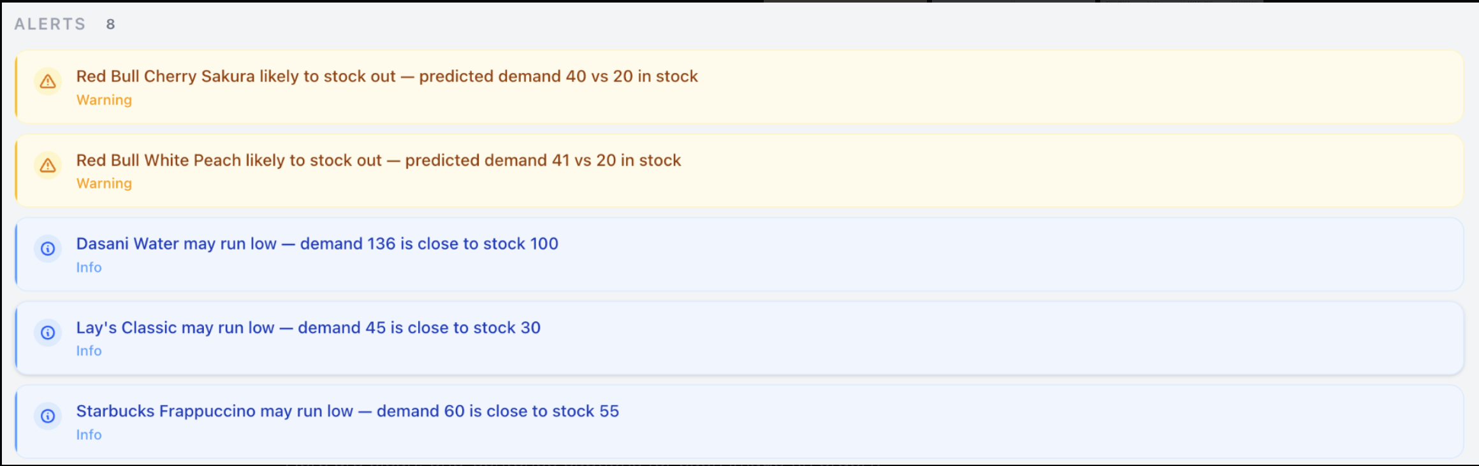The width and height of the screenshot is (1479, 466).
Task: Click info icon beside Dasani Water alert
Action: [48, 249]
